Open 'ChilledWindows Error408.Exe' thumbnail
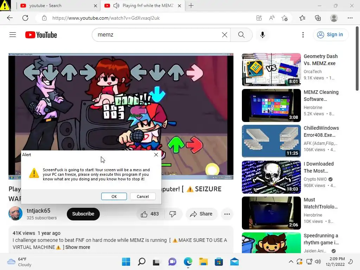This screenshot has height=270, width=360. click(x=271, y=141)
